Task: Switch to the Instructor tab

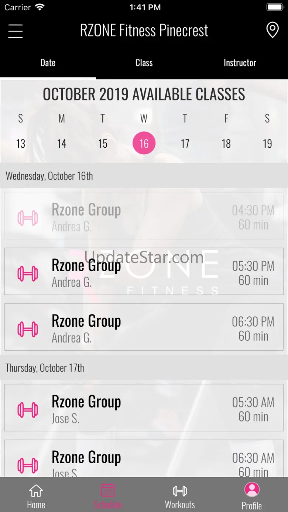Action: [x=240, y=63]
